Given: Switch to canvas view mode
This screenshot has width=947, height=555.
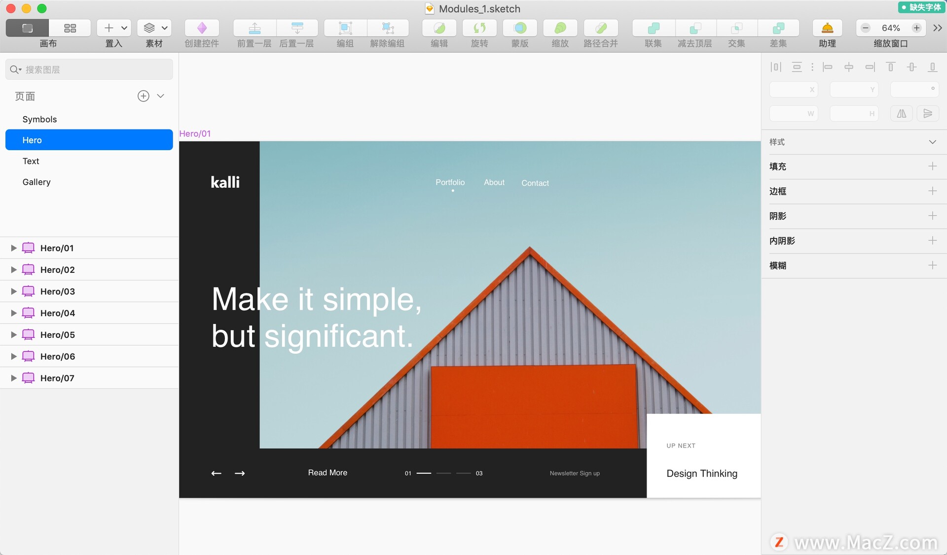Looking at the screenshot, I should click(27, 28).
